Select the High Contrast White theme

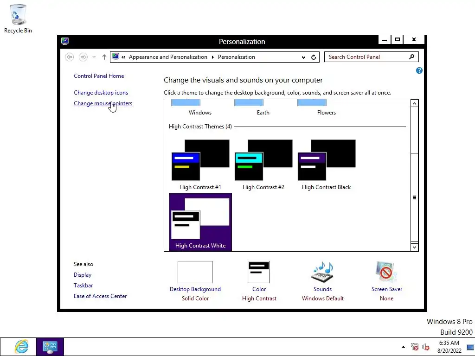200,222
